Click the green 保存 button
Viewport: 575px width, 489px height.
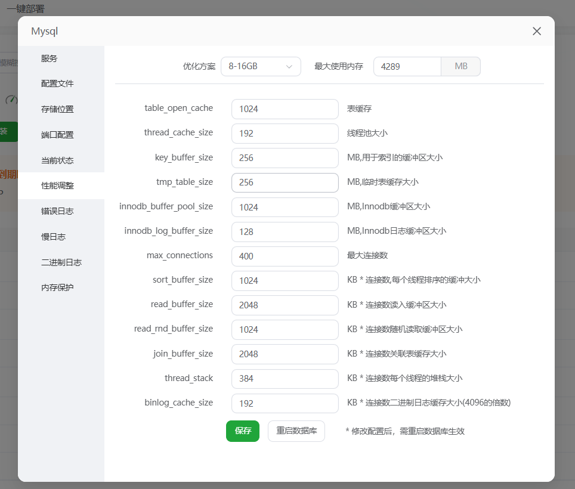(x=243, y=431)
